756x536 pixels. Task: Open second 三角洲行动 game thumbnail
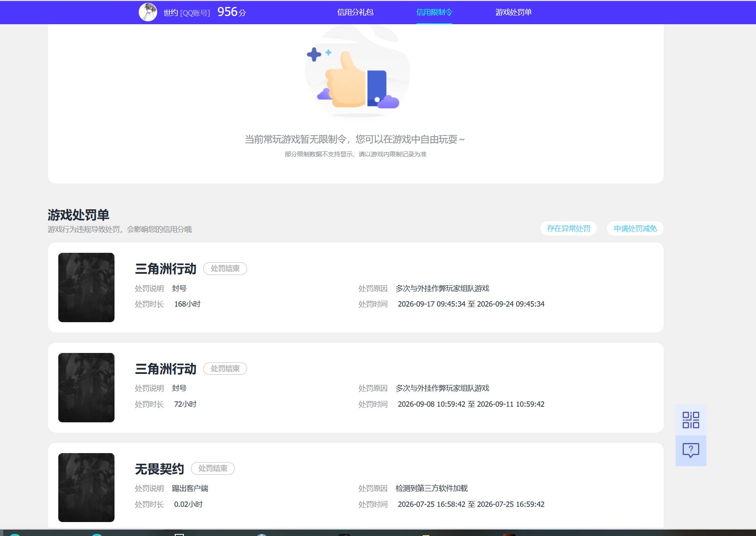pyautogui.click(x=86, y=387)
